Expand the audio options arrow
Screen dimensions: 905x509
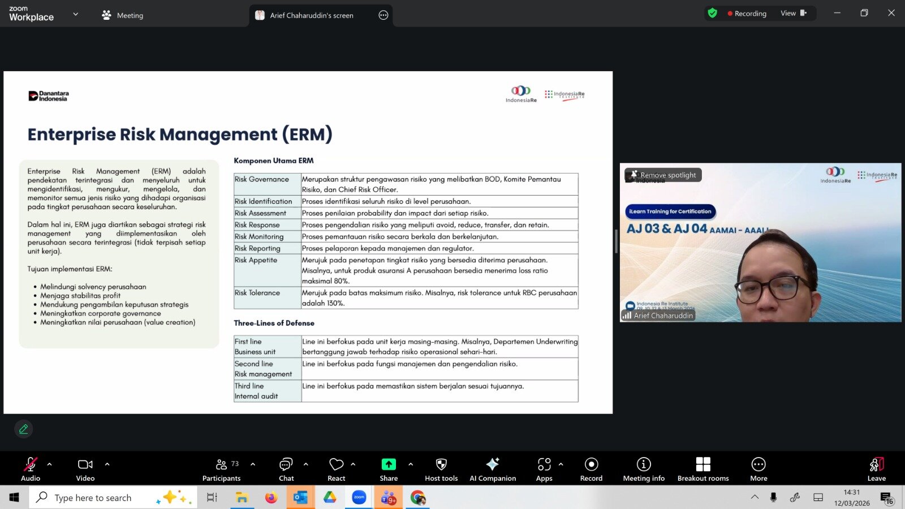(50, 464)
